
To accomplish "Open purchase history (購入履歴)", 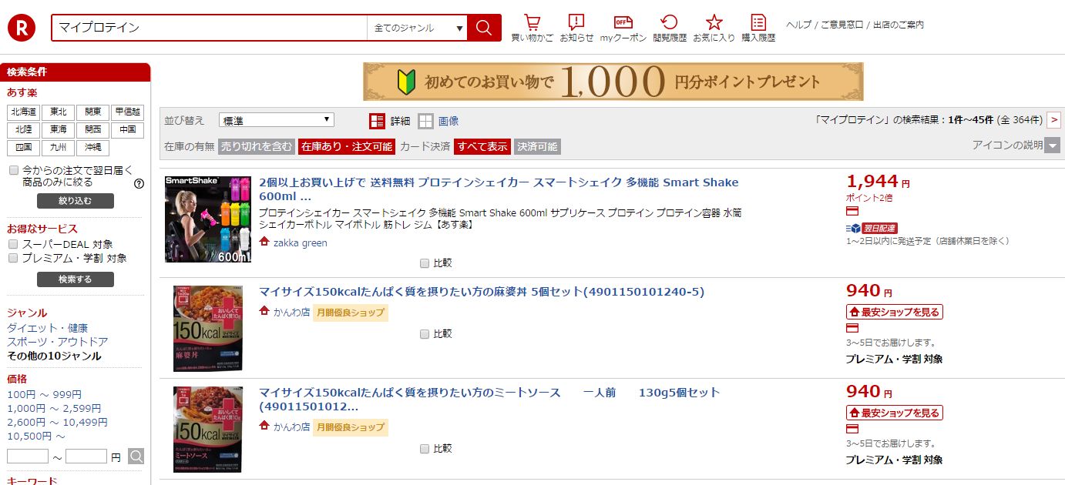I will click(758, 28).
